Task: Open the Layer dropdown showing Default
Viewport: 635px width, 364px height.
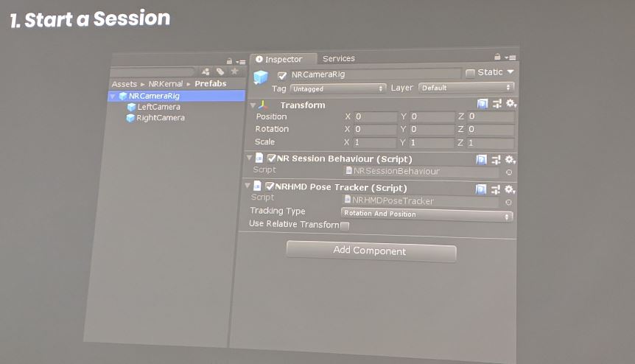Action: pyautogui.click(x=466, y=88)
